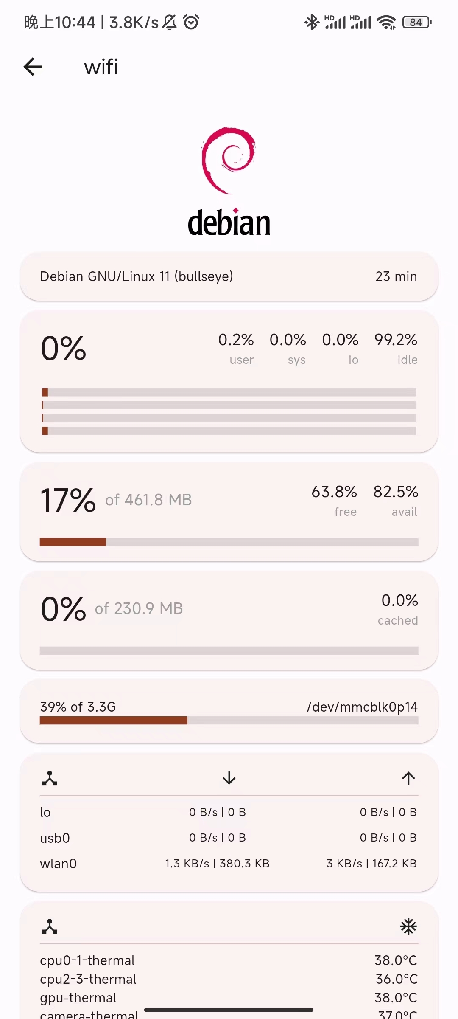
Task: Tap the upload arrow icon in the network card
Action: tap(408, 778)
